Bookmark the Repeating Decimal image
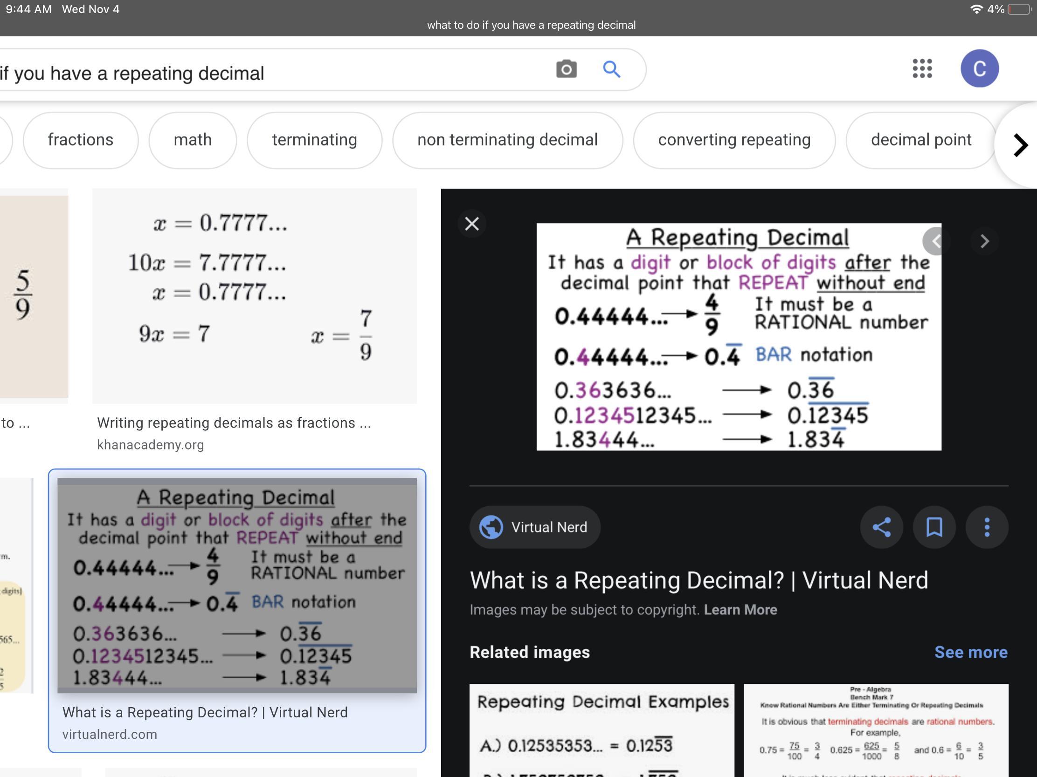The height and width of the screenshot is (777, 1037). pyautogui.click(x=934, y=527)
